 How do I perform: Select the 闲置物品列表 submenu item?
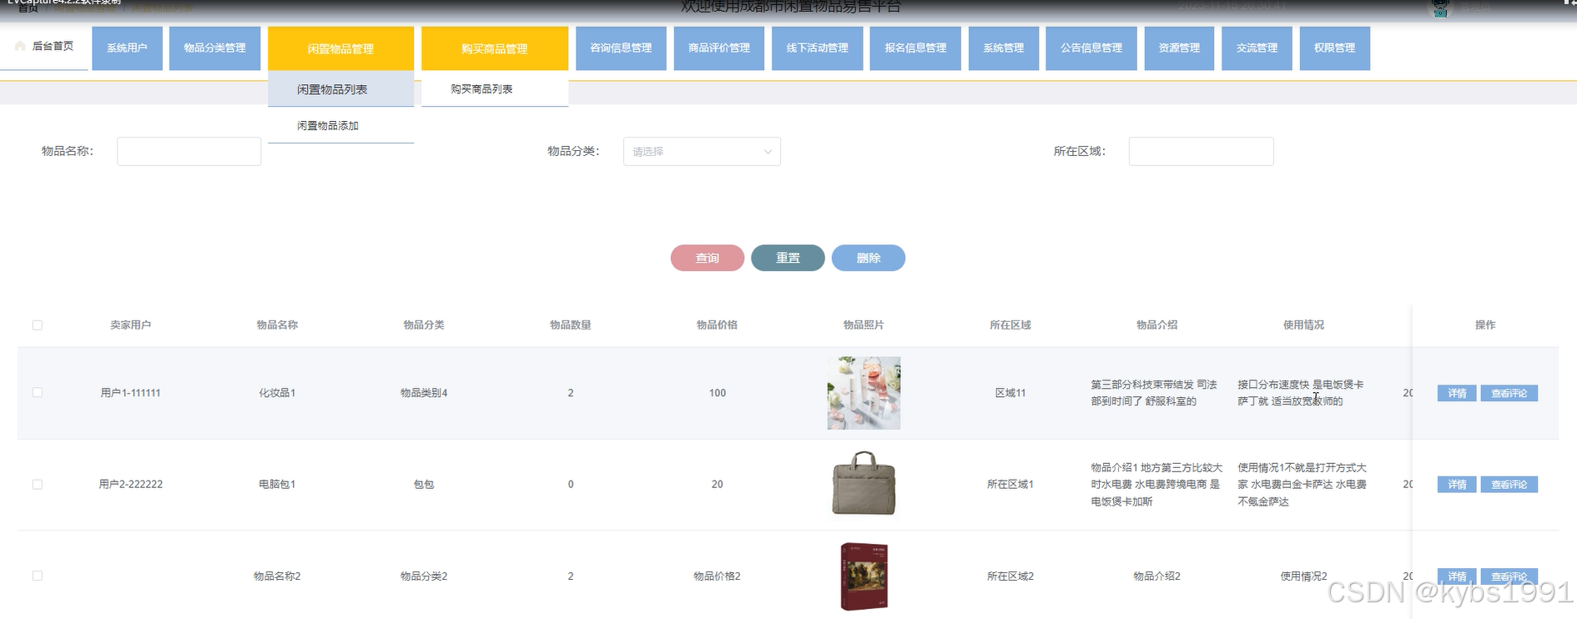(340, 89)
